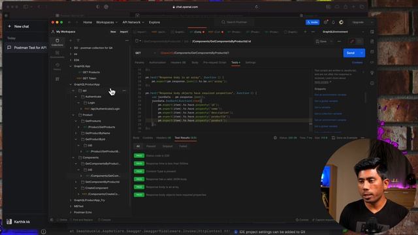Open the collections sidebar three-dot options
This screenshot has height=235, width=418.
127,40
